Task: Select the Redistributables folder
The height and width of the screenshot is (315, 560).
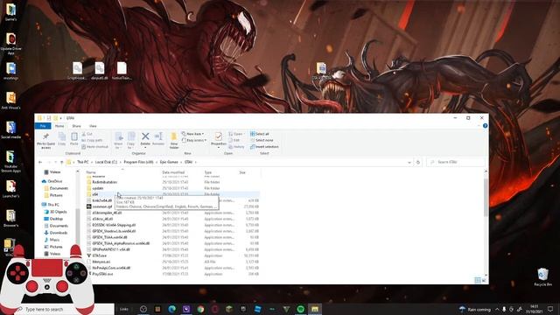Action: tap(102, 182)
